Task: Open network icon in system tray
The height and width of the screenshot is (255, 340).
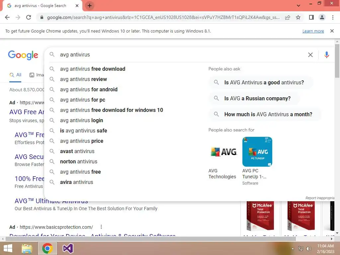Action: 301,249
